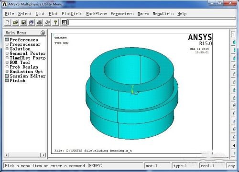239x172 pixels.
Task: Click the R15.0 version text
Action: 206,43
